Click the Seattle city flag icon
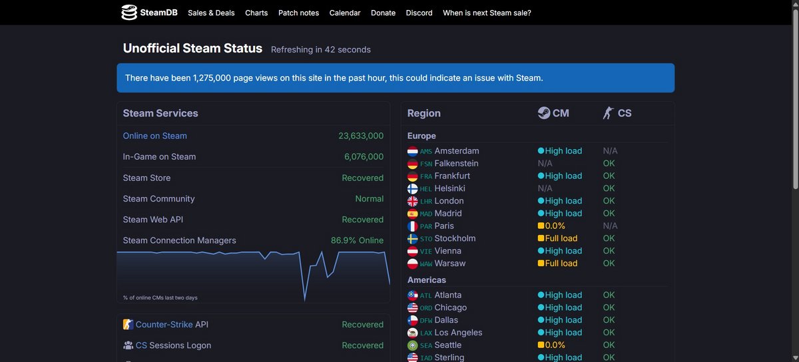Screen dimensions: 799x362 point(413,345)
